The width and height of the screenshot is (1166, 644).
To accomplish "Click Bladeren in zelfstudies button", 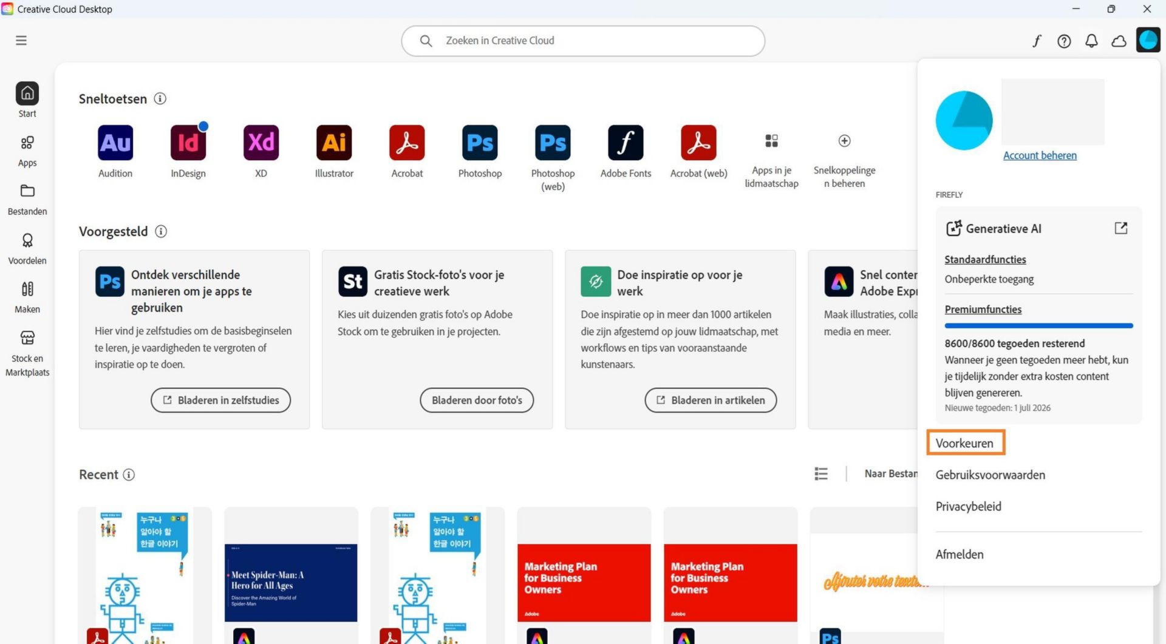I will click(221, 400).
